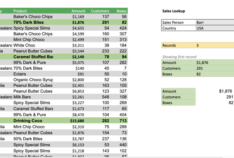Select the Organic Choco Syrup cell

(x=33, y=80)
